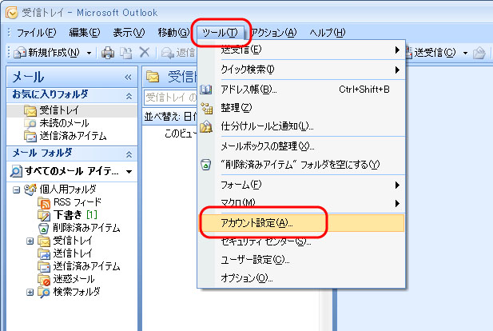
Task: Click the Delete (X) toolbar icon
Action: (145, 53)
